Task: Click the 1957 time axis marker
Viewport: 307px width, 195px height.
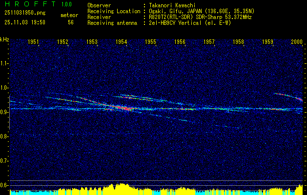Action: pyautogui.click(x=209, y=41)
